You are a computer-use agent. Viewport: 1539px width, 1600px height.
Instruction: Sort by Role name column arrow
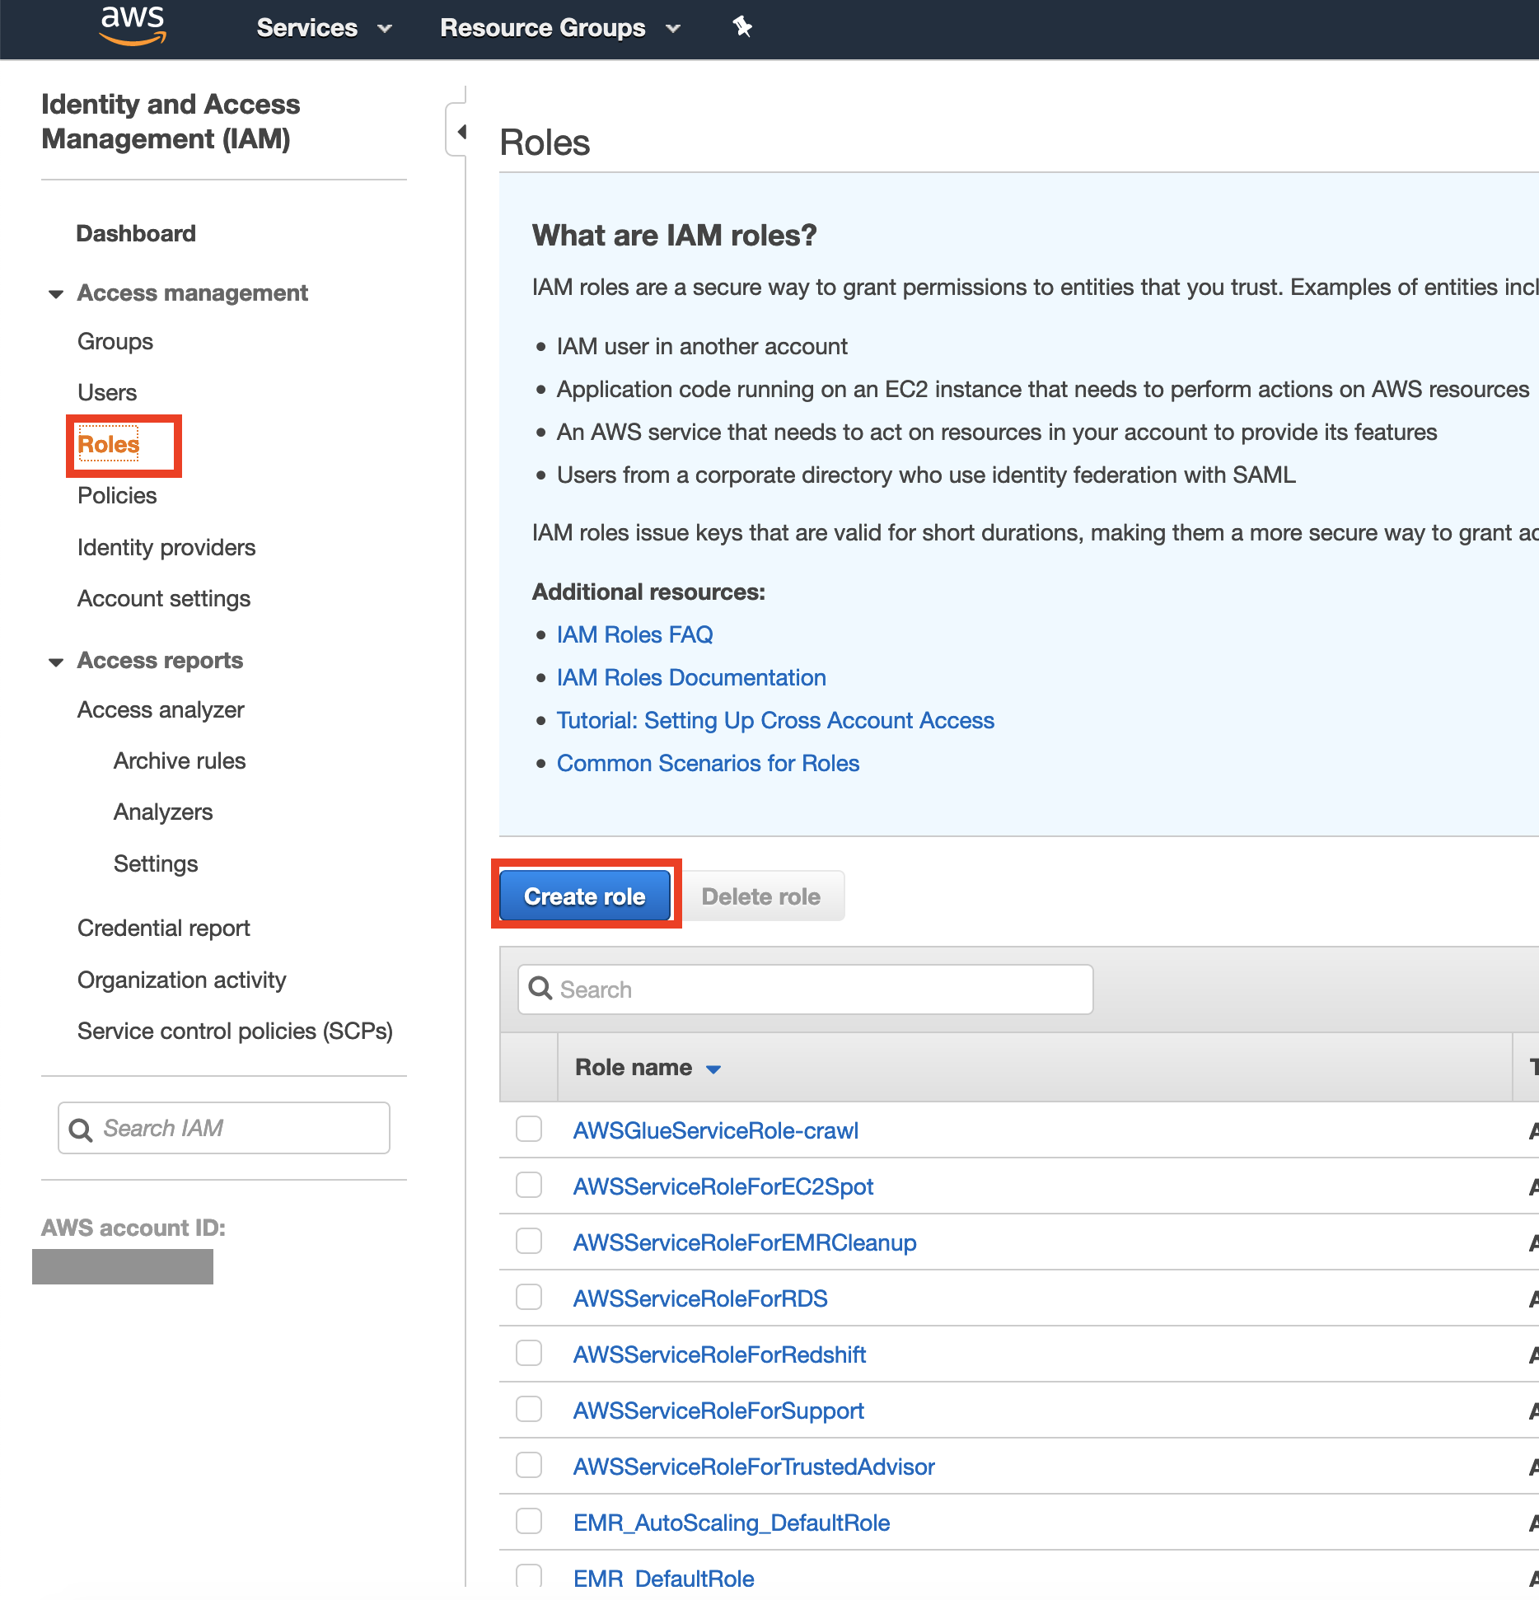[x=713, y=1069]
